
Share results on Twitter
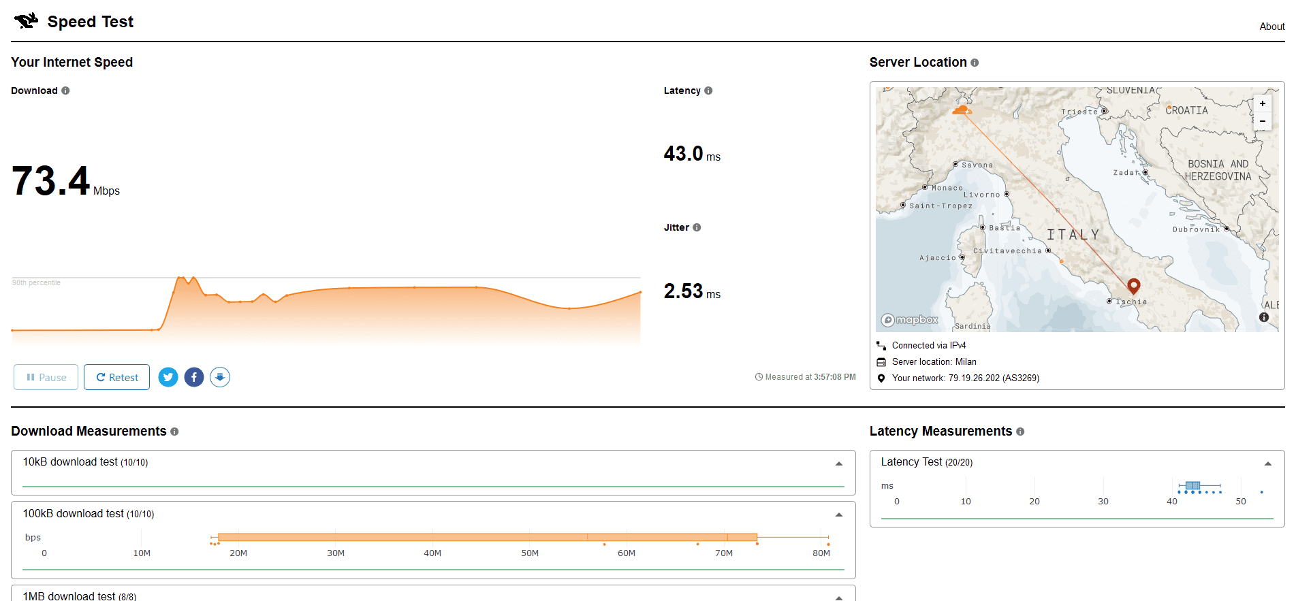168,377
